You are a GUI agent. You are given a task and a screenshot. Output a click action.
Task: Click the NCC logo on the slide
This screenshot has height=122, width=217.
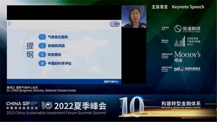point(115,24)
